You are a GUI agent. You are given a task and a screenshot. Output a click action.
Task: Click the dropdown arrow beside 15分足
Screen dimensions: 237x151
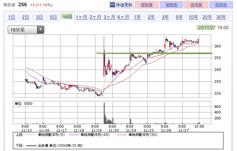41,30
